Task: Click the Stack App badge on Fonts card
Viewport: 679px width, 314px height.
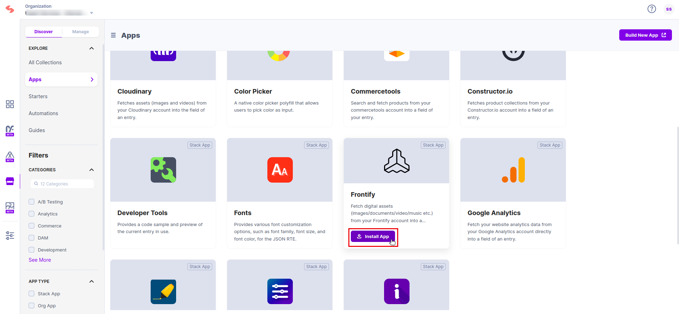Action: (x=317, y=145)
